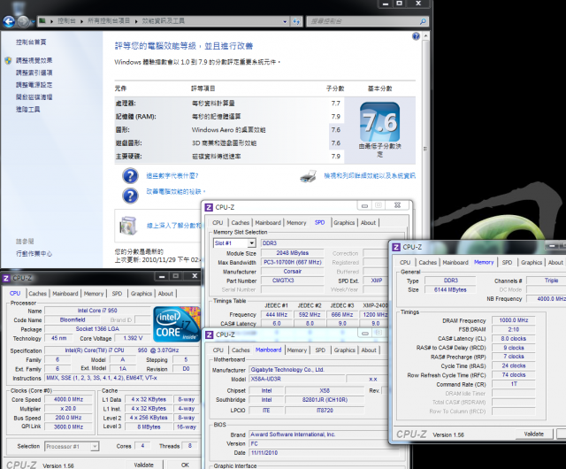Image resolution: width=566 pixels, height=469 pixels.
Task: Open the Memory tab in the SPD window
Action: [x=296, y=223]
